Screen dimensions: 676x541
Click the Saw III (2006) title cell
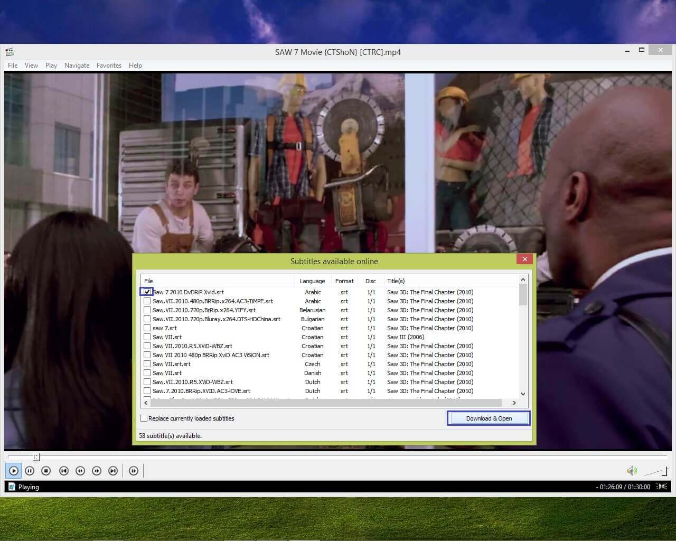406,337
